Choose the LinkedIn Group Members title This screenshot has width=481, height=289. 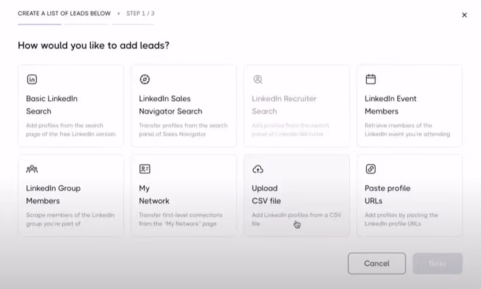coord(53,194)
